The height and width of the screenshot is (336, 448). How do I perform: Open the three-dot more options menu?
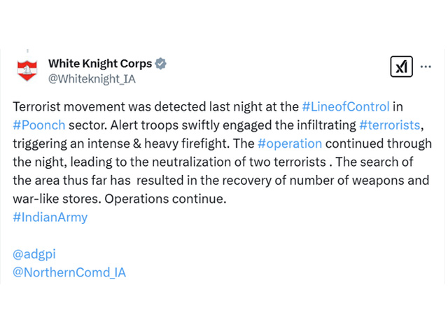tap(426, 67)
